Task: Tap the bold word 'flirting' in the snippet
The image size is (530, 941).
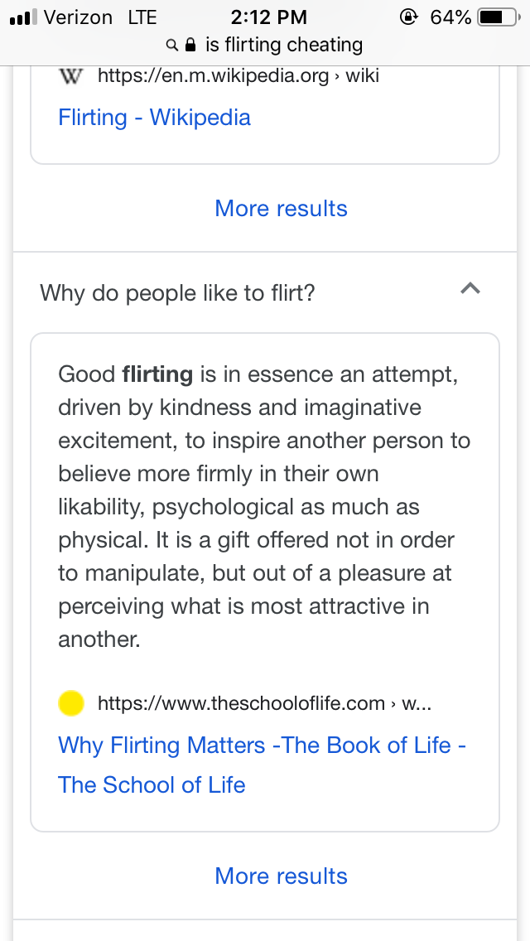Action: click(x=157, y=374)
